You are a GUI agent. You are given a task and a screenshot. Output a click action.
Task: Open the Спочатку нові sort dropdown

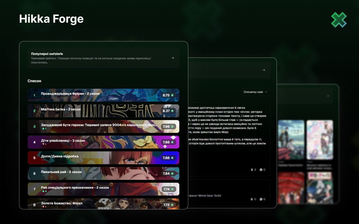255,92
